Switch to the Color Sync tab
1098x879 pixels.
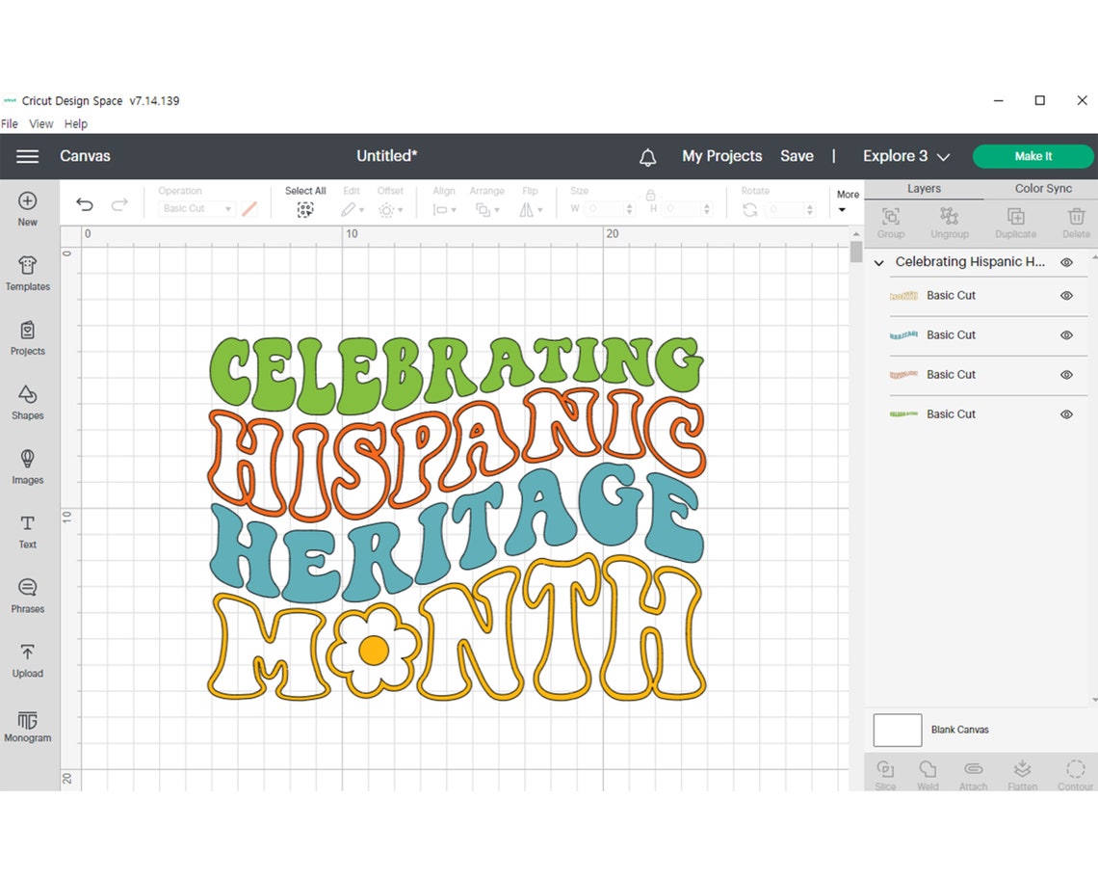[1043, 188]
